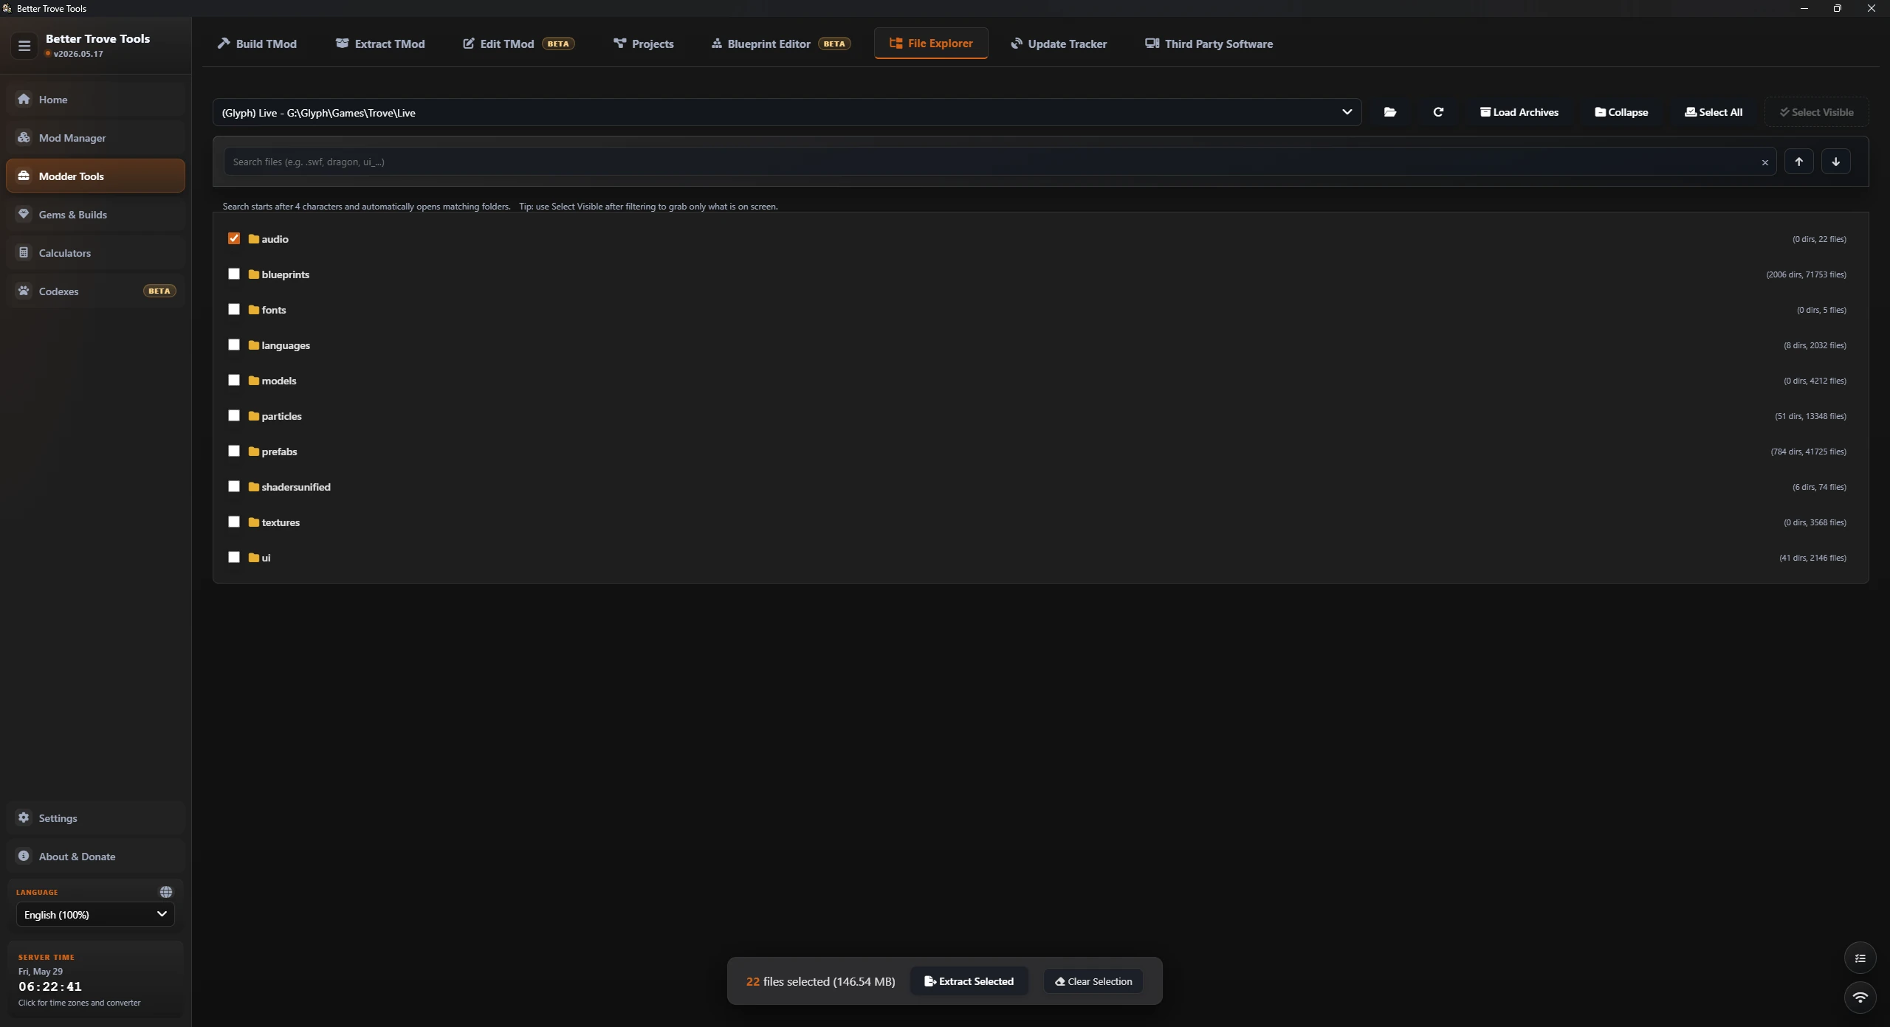
Task: Open Codexes in sidebar
Action: pos(95,291)
